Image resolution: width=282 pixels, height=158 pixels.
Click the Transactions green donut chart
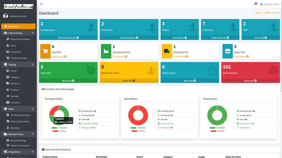click(x=217, y=115)
